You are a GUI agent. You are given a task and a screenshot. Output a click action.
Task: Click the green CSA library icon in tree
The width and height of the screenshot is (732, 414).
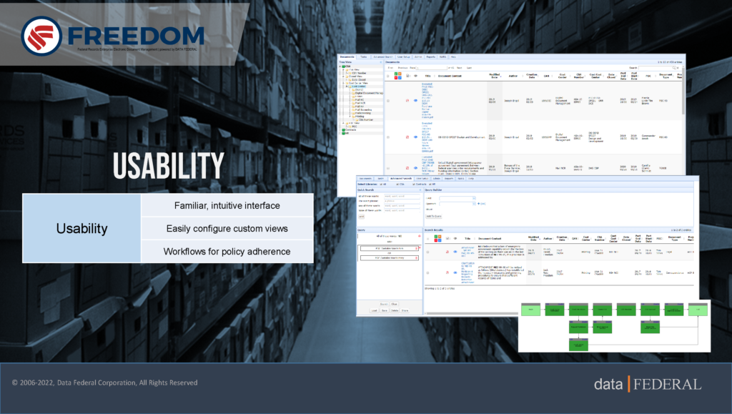point(343,66)
